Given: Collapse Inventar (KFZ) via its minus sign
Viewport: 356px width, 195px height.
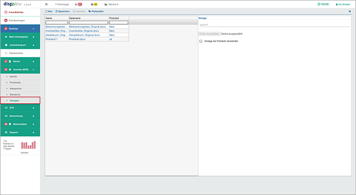Looking at the screenshot, I should pos(34,69).
